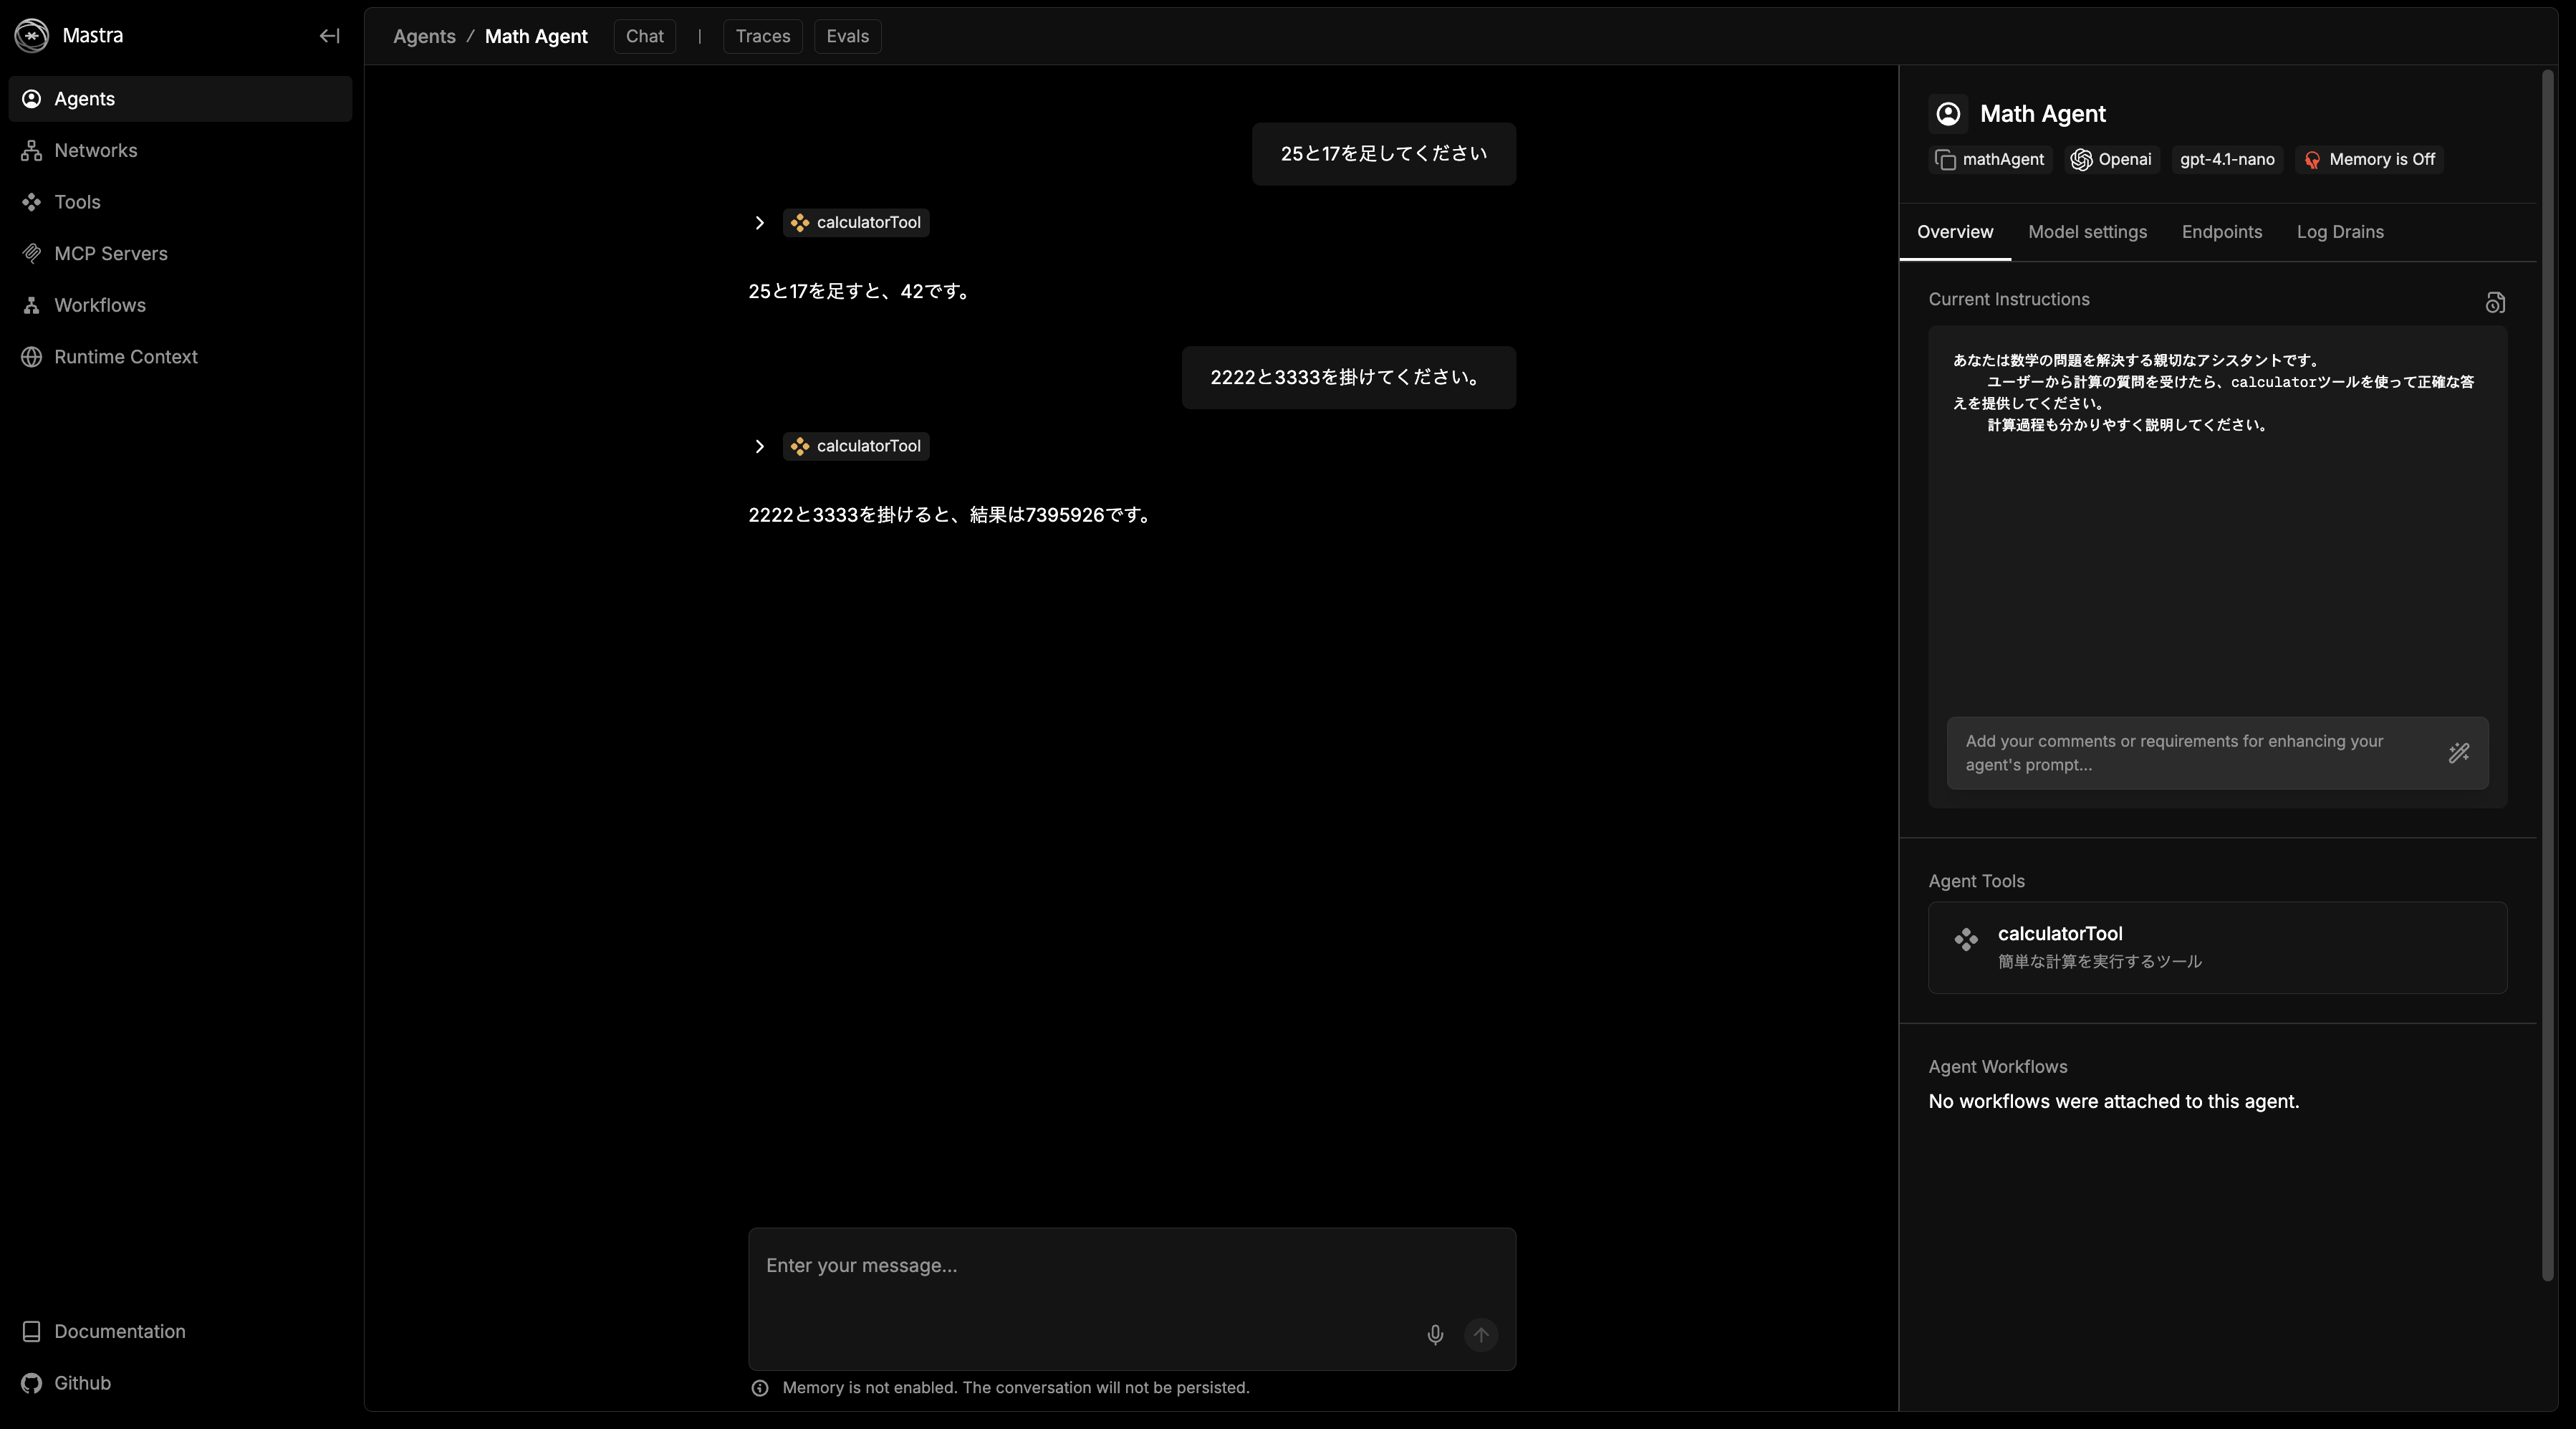
Task: Click the send message arrow icon
Action: 1481,1335
